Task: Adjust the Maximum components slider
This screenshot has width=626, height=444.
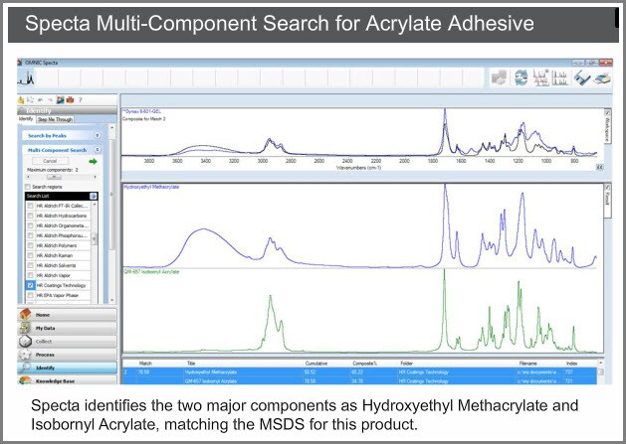Action: tap(57, 177)
